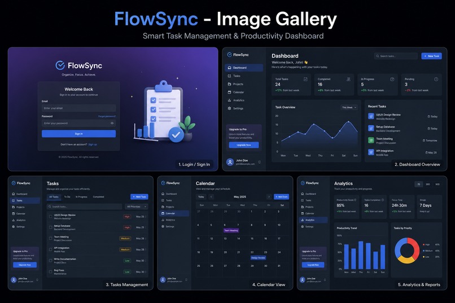The image size is (455, 303).
Task: Click John Doe avatar in Tasks Management panel
Action: [14, 280]
